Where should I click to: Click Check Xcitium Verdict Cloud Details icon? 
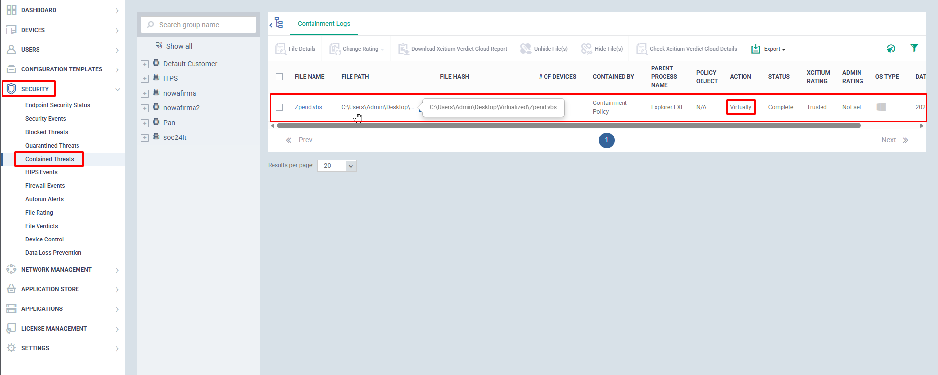(x=642, y=49)
